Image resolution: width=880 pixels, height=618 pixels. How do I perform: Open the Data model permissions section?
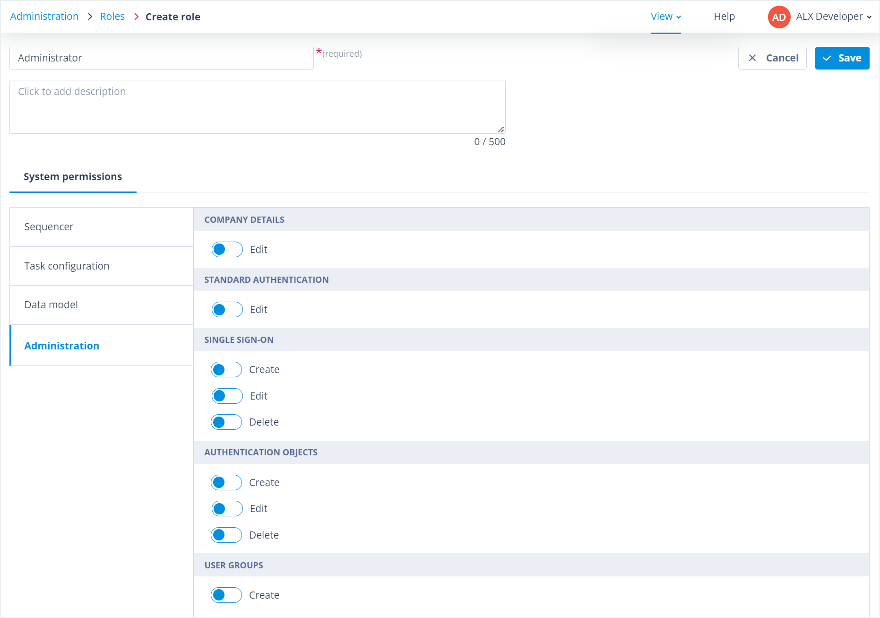coord(102,305)
